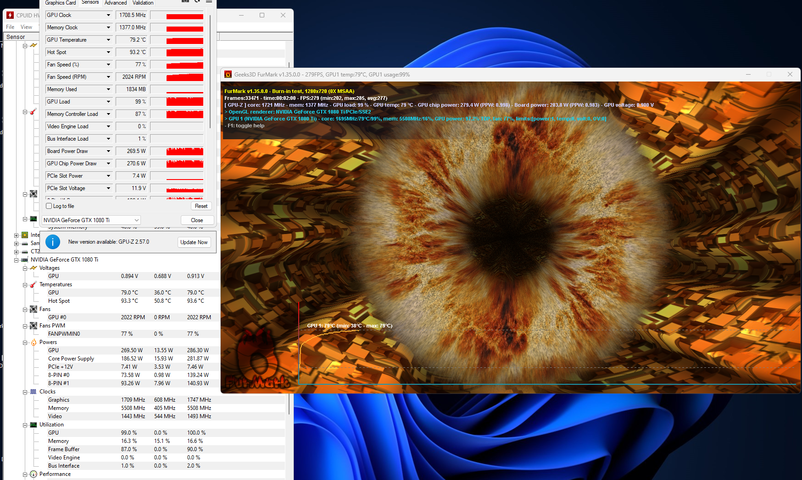Switch to the Sensors tab in GPU-Z
The width and height of the screenshot is (802, 480).
point(90,2)
